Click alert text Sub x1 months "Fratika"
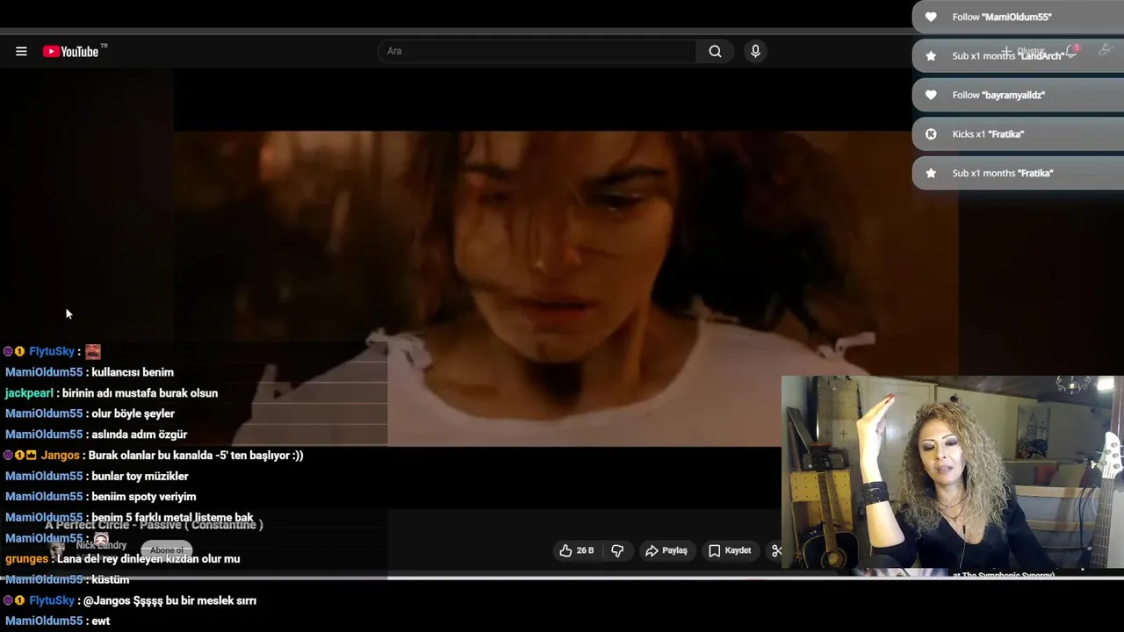The width and height of the screenshot is (1124, 632). pyautogui.click(x=1003, y=173)
